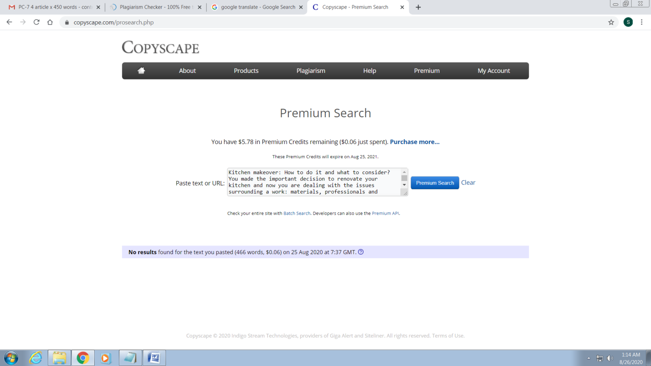Open File Explorer folder in taskbar
Screen dimensions: 651x366
click(x=59, y=358)
